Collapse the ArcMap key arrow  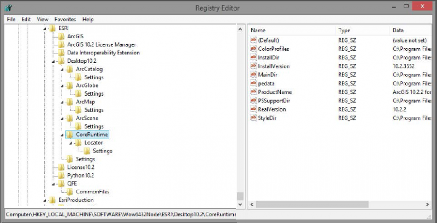coord(62,102)
